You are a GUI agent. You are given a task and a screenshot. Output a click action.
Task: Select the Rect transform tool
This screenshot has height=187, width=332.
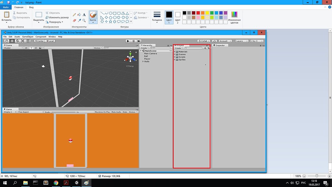[29, 41]
